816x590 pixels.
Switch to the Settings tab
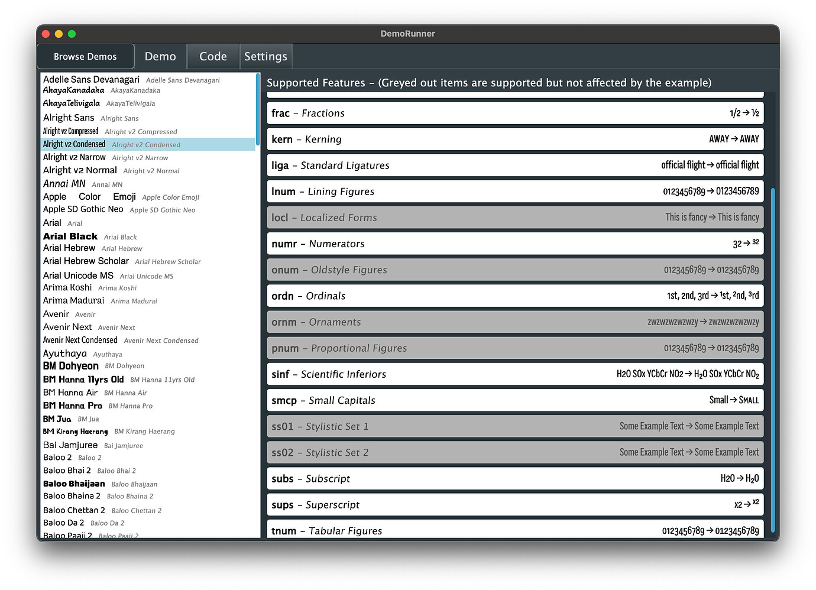tap(265, 56)
